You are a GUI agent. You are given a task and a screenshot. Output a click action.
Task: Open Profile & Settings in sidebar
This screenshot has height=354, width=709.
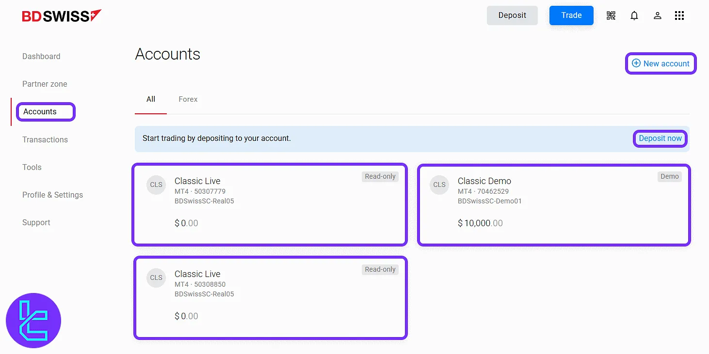pyautogui.click(x=52, y=195)
